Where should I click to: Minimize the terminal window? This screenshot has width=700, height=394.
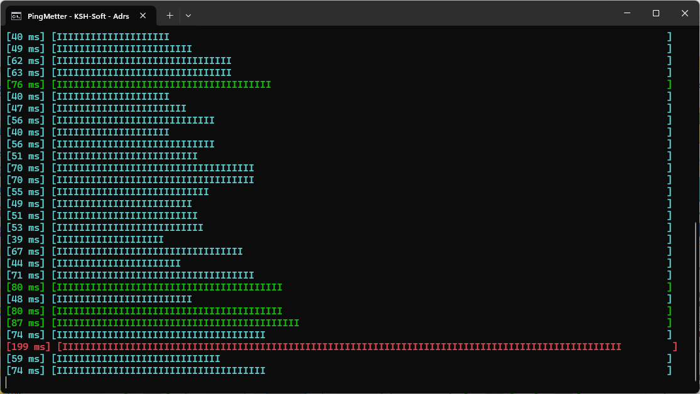627,13
